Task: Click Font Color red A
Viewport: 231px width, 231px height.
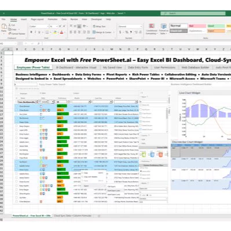Action: click(61, 32)
